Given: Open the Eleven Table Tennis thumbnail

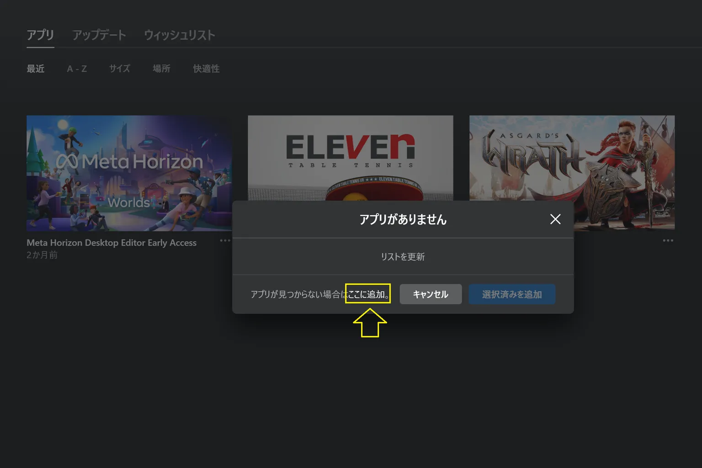Looking at the screenshot, I should point(351,158).
